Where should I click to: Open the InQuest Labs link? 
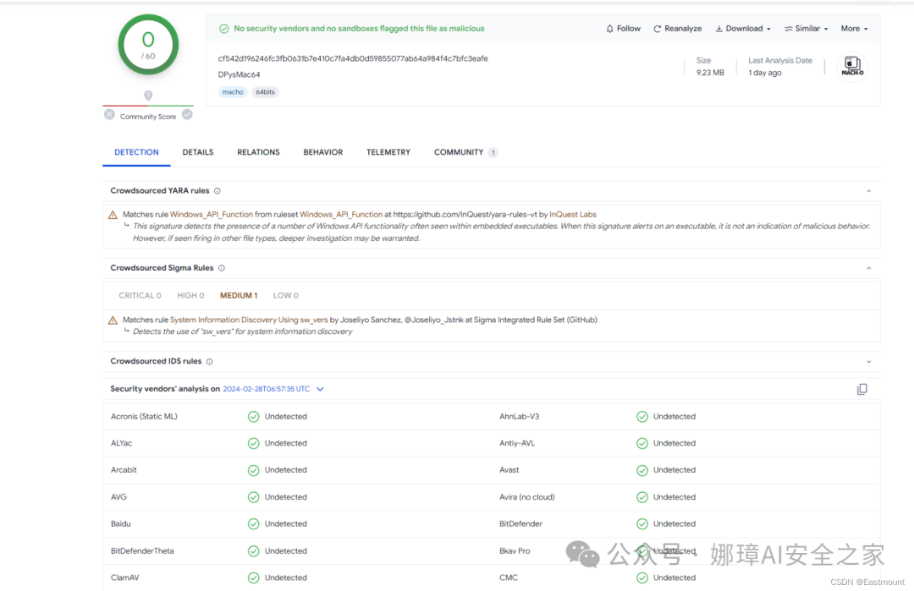click(572, 215)
